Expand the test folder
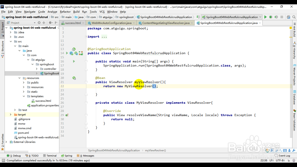This screenshot has height=167, width=297. [x=15, y=110]
